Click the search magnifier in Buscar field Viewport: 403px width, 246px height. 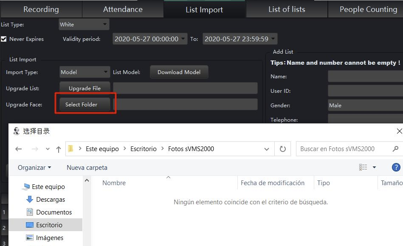tap(395, 149)
